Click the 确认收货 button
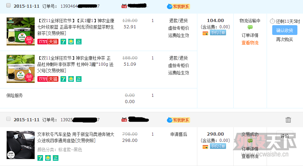 coord(285,30)
